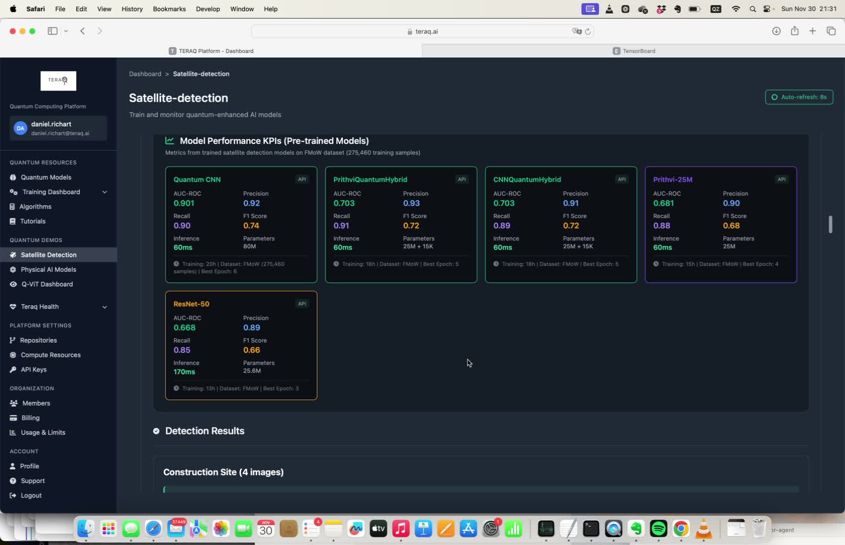
Task: Click the API Keys key icon
Action: (13, 370)
